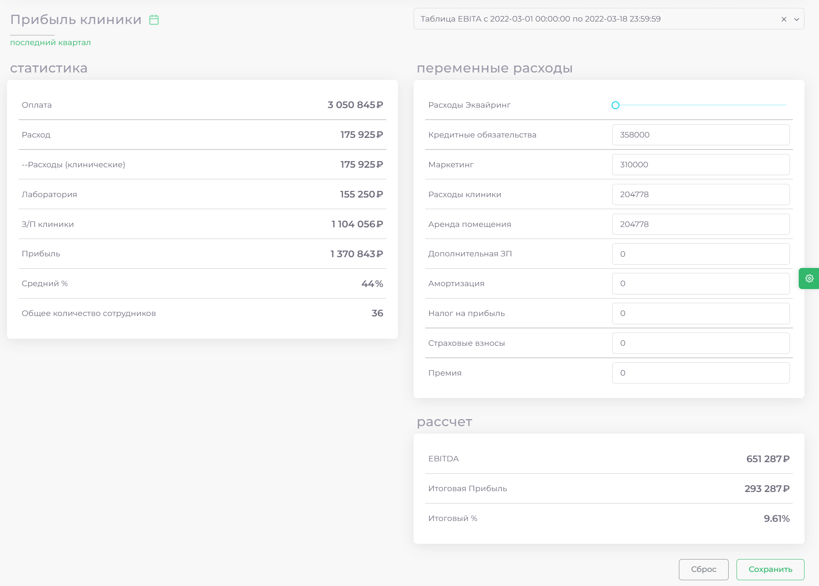Click the Прибыль клиники page title
The image size is (819, 586).
point(76,19)
